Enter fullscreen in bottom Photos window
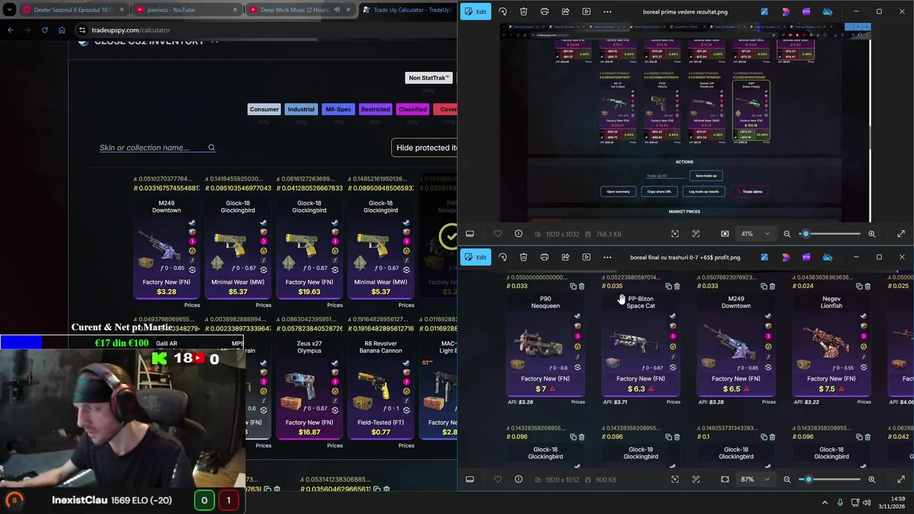The height and width of the screenshot is (514, 914). (901, 479)
